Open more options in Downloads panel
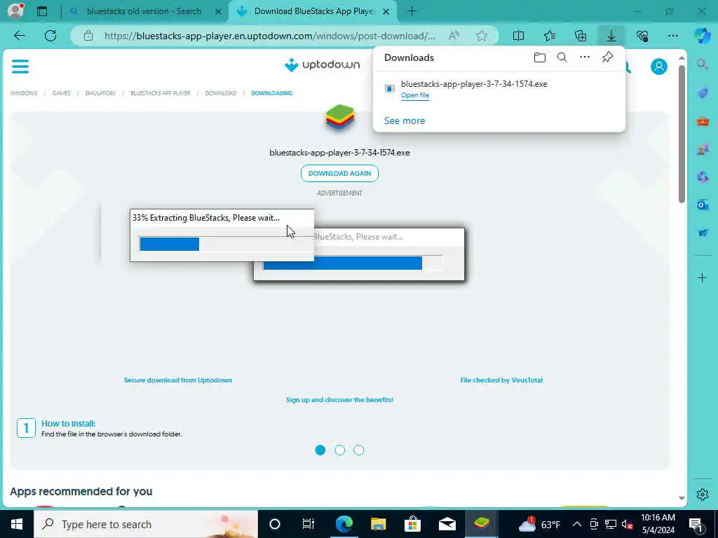The width and height of the screenshot is (718, 538). click(585, 57)
